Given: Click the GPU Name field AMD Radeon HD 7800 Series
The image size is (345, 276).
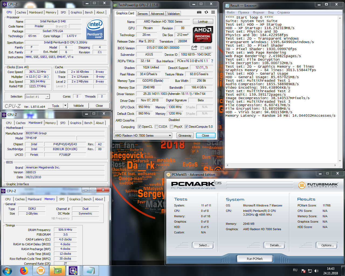Looking at the screenshot, I should 163,22.
